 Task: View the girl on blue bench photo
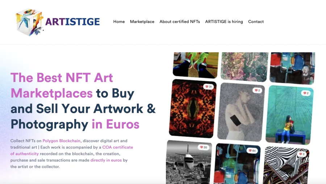(289, 115)
